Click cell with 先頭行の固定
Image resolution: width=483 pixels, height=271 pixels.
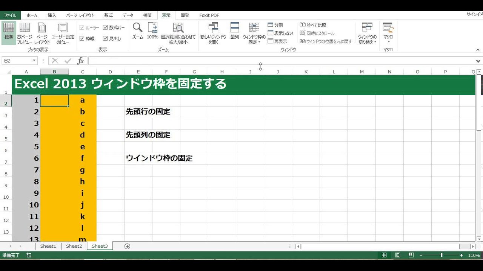coord(148,112)
